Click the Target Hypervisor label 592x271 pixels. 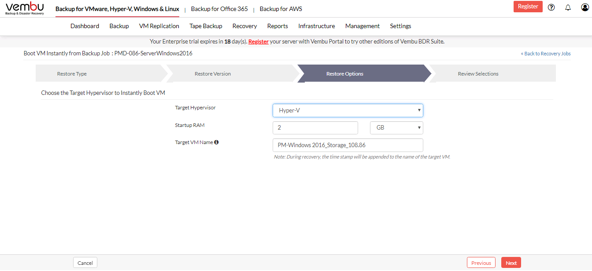point(196,108)
